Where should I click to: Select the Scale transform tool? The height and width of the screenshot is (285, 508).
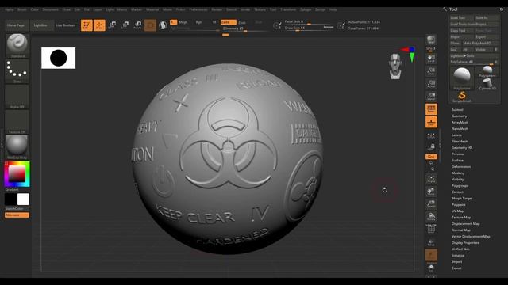pos(125,25)
